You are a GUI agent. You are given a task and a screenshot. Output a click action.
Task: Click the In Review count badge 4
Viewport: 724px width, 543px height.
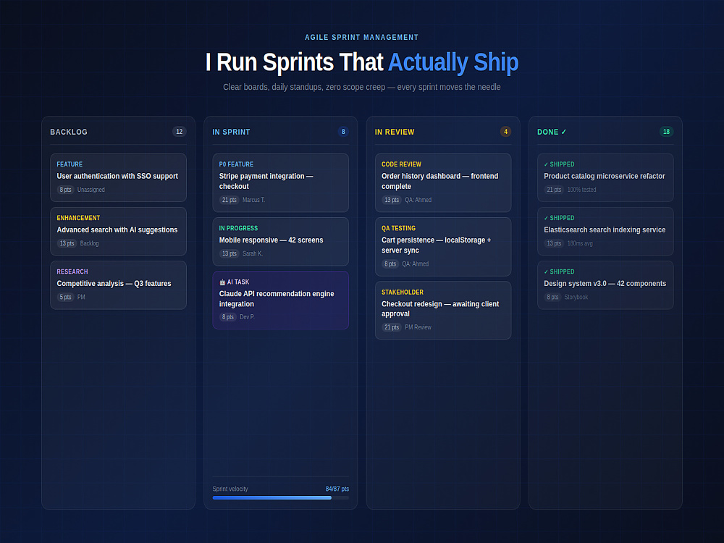coord(505,132)
